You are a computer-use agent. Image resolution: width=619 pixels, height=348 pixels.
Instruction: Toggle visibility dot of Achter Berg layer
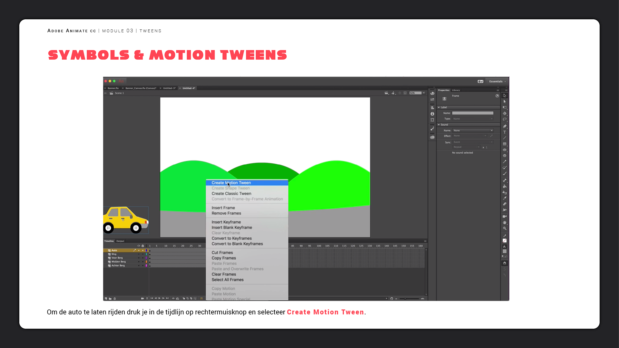139,266
